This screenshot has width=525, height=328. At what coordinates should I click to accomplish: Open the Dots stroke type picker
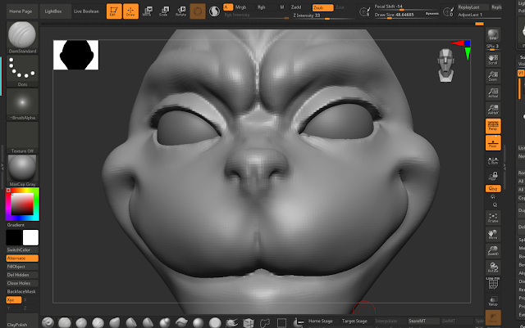pos(22,71)
